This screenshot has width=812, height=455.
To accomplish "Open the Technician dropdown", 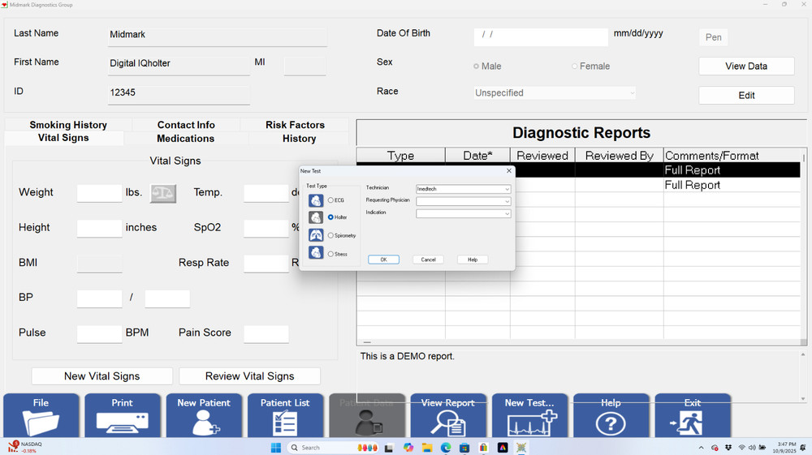I will pos(464,189).
